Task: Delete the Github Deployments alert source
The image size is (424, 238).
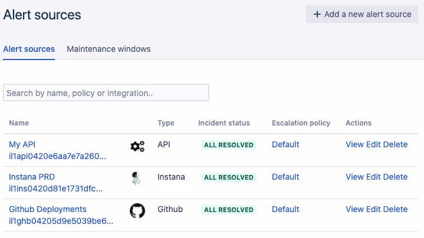Action: [395, 209]
